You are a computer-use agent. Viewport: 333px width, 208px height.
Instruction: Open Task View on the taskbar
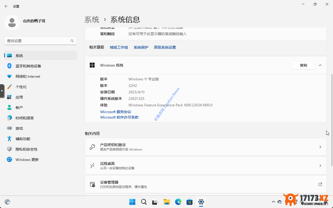coord(155,202)
